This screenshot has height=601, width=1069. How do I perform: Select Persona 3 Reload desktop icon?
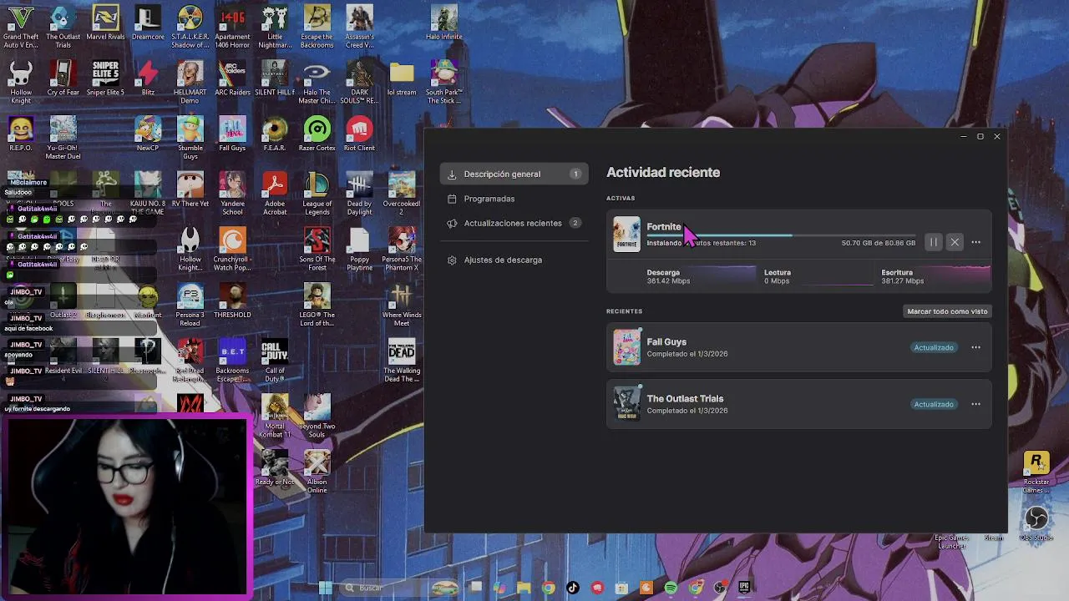click(x=190, y=306)
